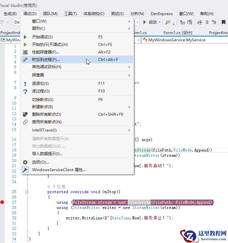Click the Attach to Process gears icon
The height and width of the screenshot is (243, 228).
click(25, 60)
